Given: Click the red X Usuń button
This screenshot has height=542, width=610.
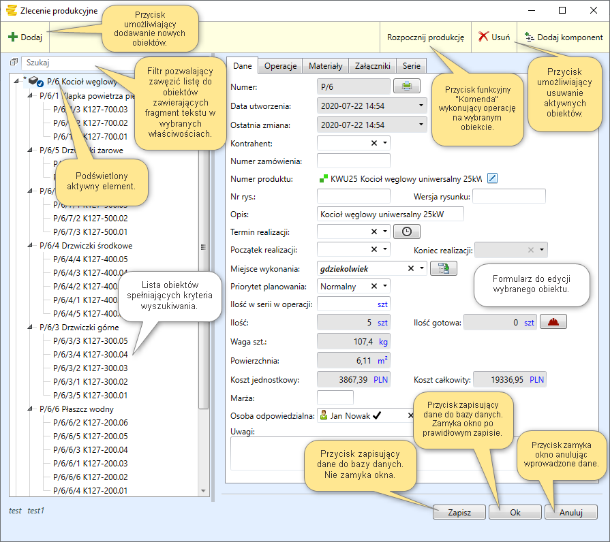Looking at the screenshot, I should [x=494, y=37].
